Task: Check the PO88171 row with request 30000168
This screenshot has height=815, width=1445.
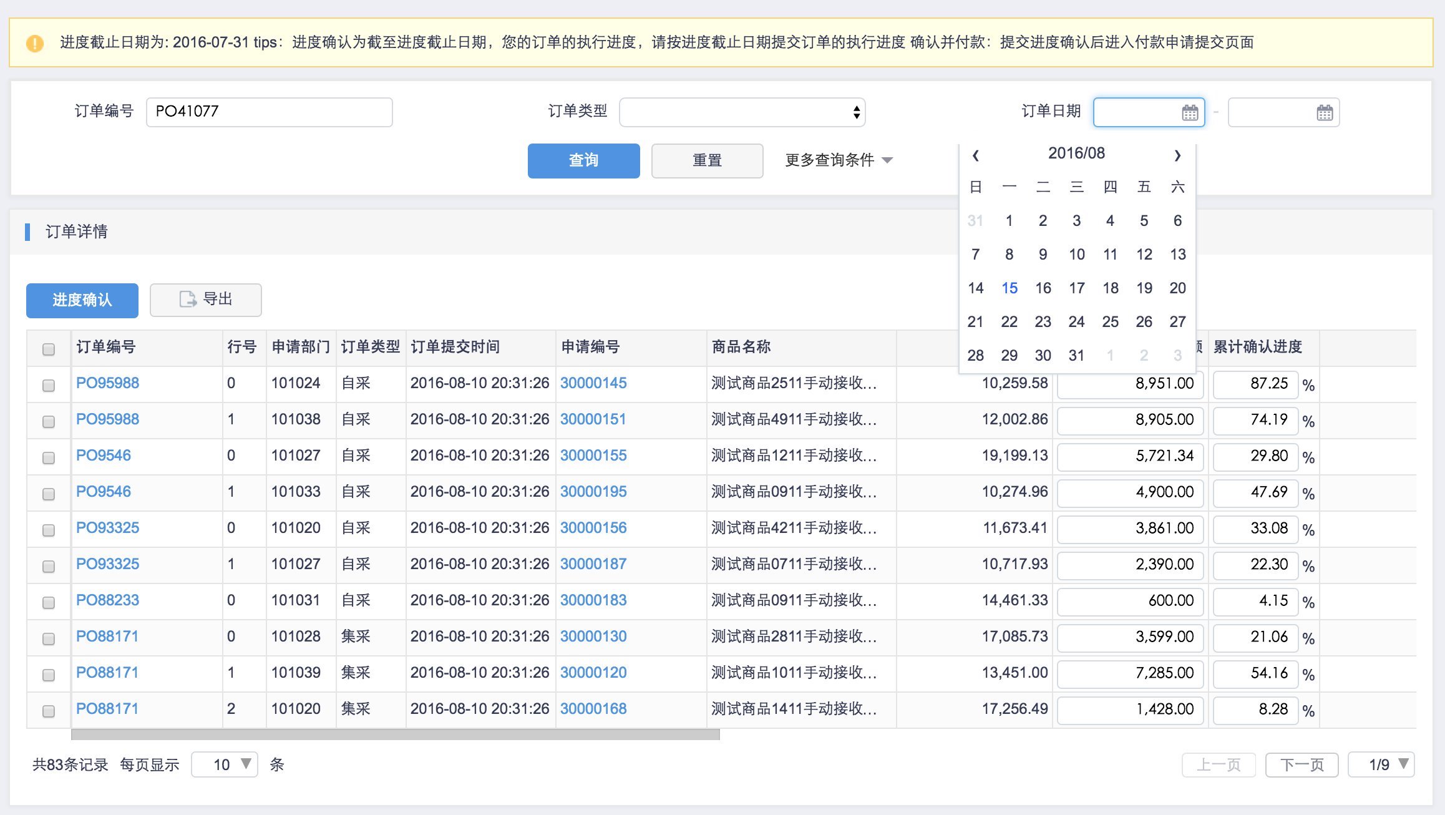Action: pos(49,711)
